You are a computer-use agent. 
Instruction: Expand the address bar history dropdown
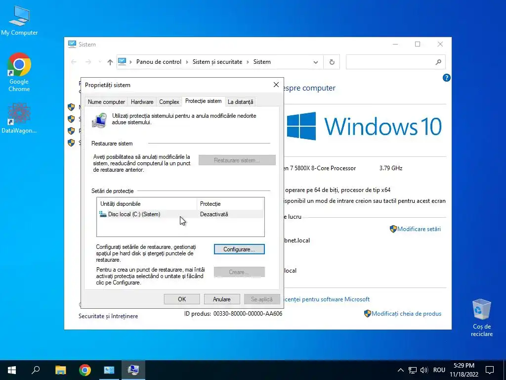point(316,62)
